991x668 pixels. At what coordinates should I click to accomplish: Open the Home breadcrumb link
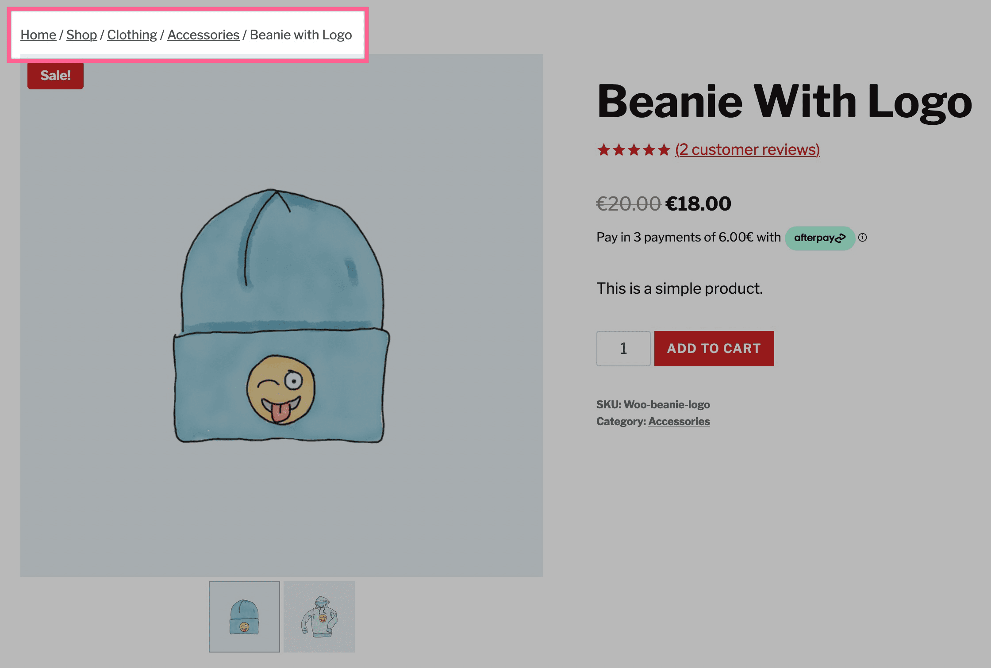coord(38,35)
